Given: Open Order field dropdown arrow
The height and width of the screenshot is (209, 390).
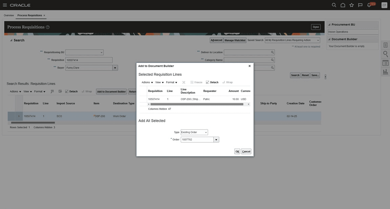Looking at the screenshot, I should point(216,140).
